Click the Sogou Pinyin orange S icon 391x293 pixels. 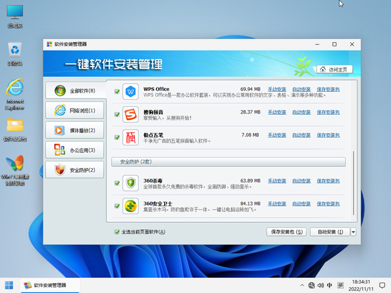[131, 115]
